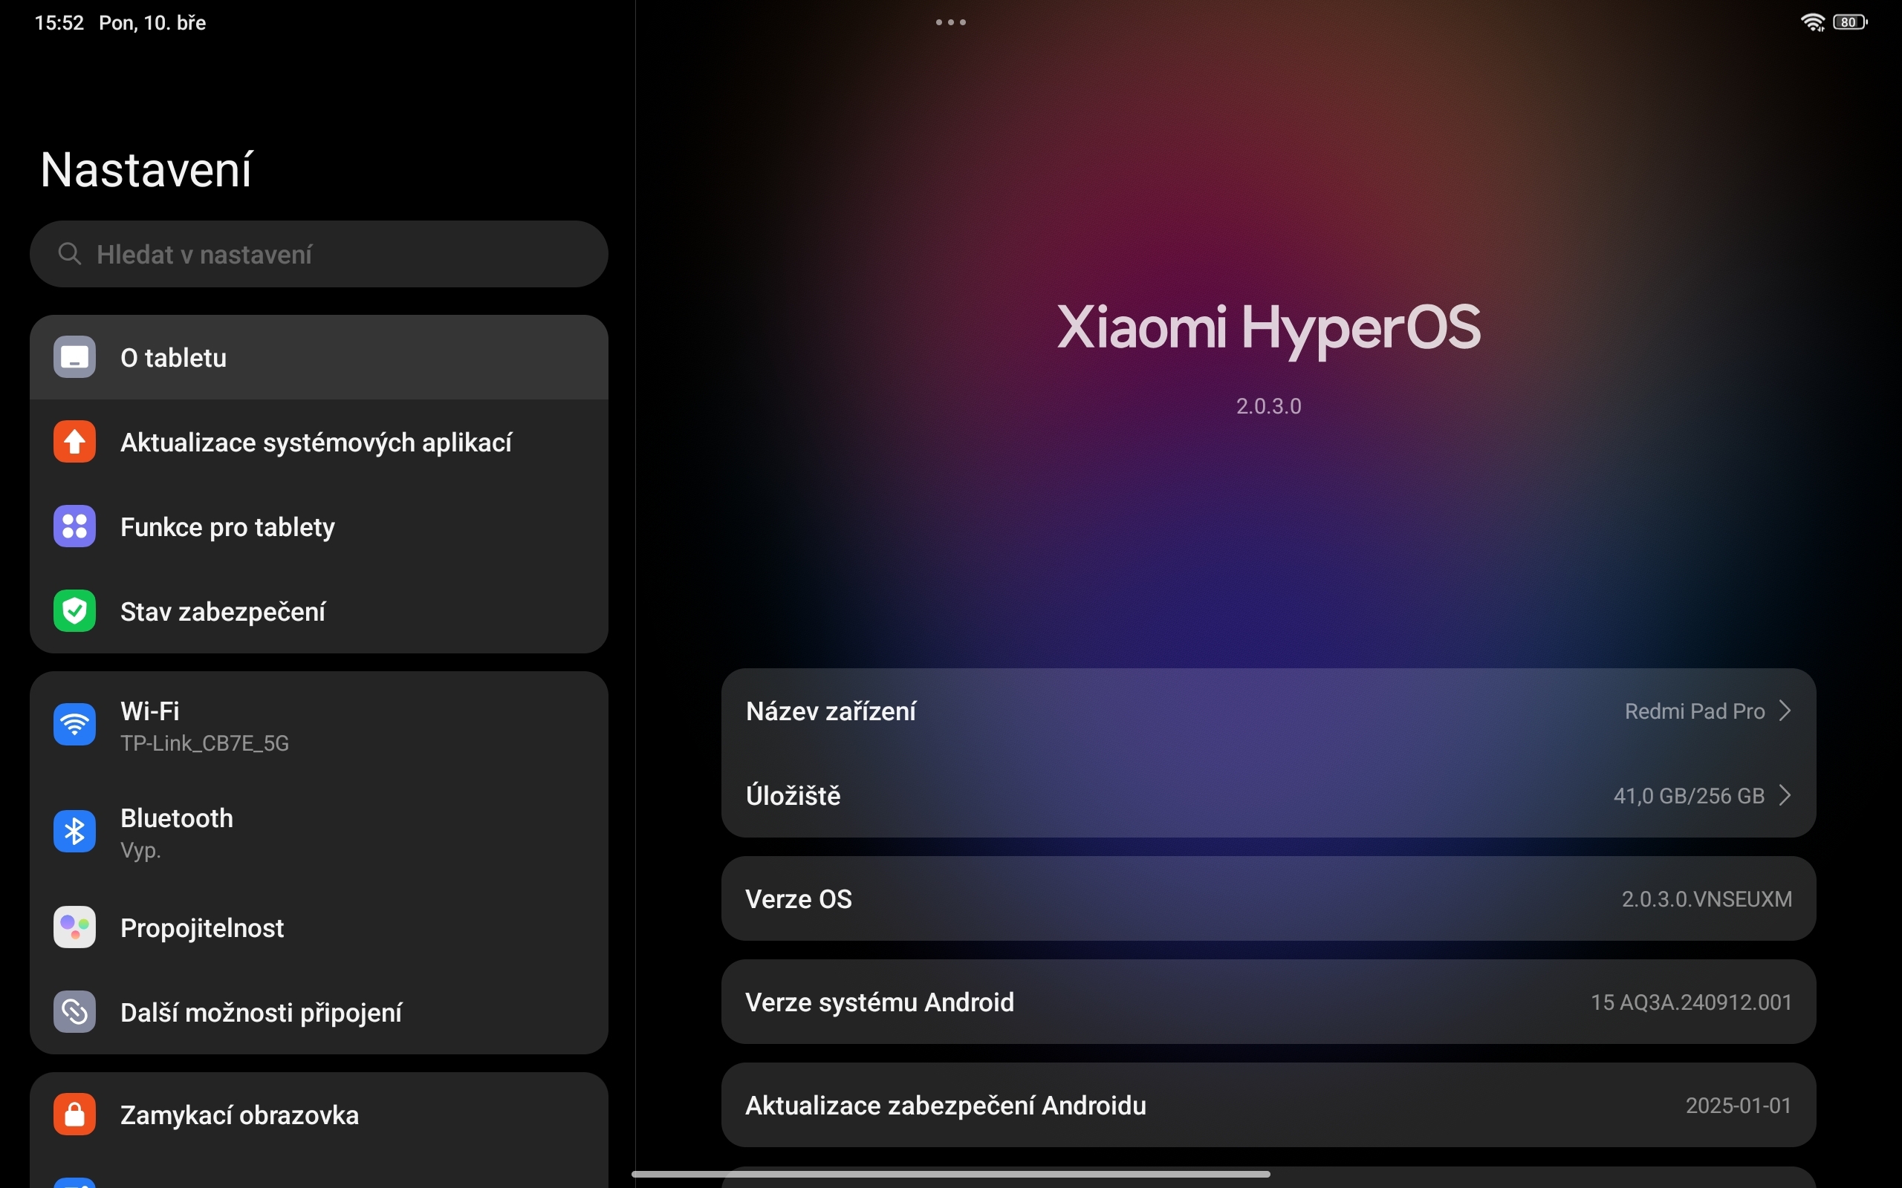Tap the Verze OS row

1268,898
